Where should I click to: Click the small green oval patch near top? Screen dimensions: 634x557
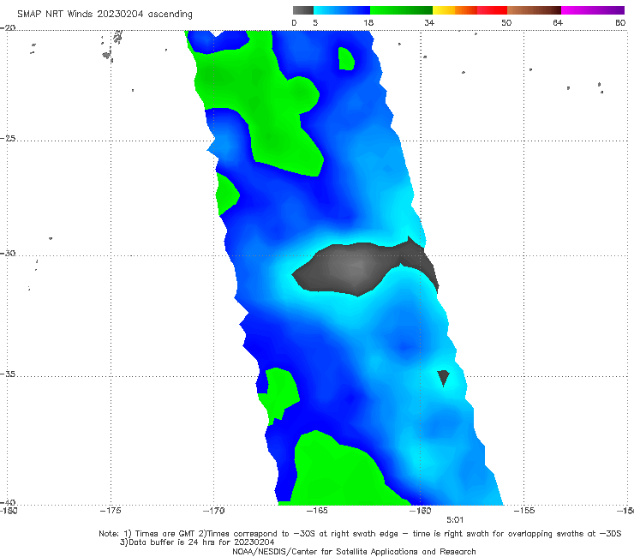[x=346, y=59]
